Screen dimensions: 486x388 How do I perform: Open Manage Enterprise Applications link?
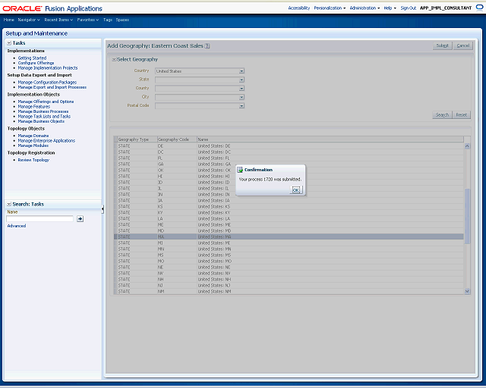coord(46,140)
